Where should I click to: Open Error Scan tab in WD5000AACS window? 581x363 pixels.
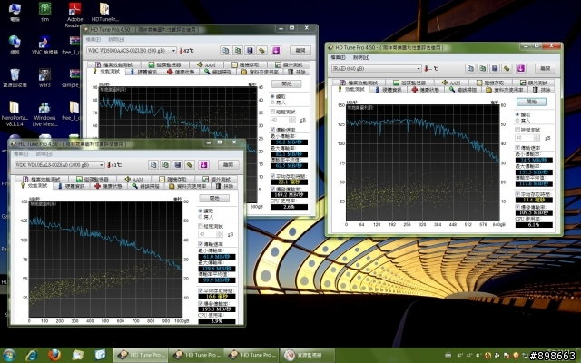point(218,72)
